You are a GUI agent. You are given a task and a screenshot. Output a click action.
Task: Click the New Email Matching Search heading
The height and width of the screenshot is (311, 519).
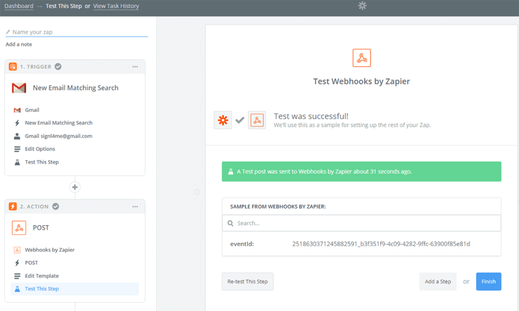[76, 88]
